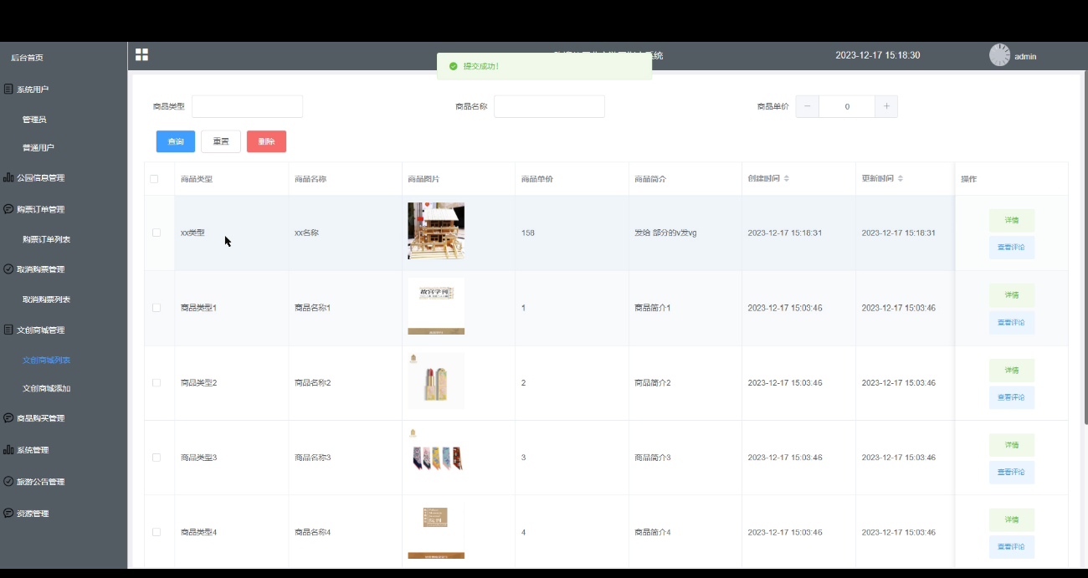Open 详情 for 商品类型4 row
1088x578 pixels.
[x=1012, y=519]
